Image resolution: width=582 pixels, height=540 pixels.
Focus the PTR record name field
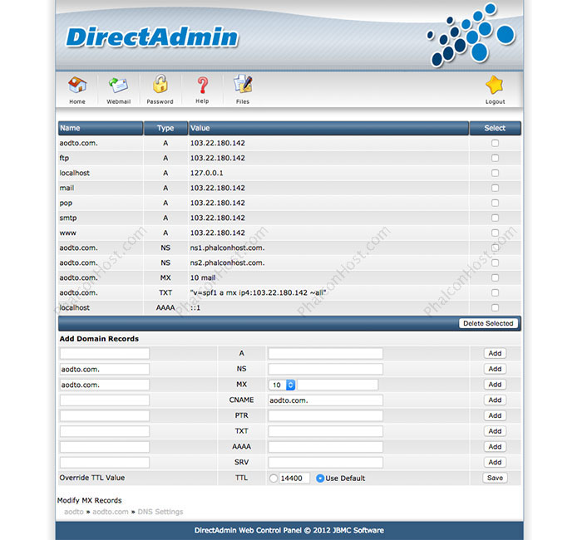coord(105,415)
